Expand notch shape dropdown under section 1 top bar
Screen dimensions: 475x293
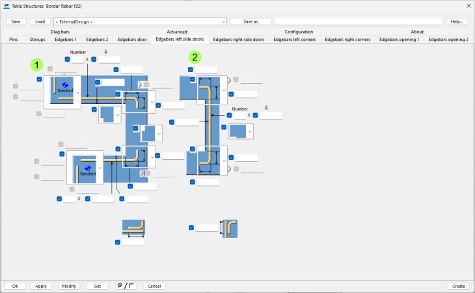[x=118, y=115]
